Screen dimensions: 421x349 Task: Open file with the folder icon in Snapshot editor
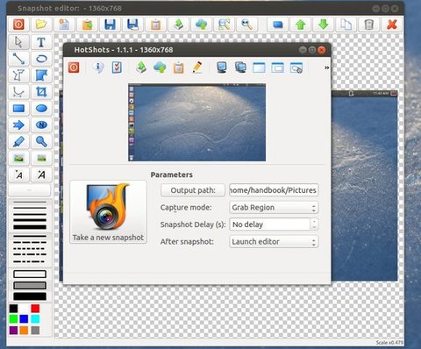click(x=41, y=25)
